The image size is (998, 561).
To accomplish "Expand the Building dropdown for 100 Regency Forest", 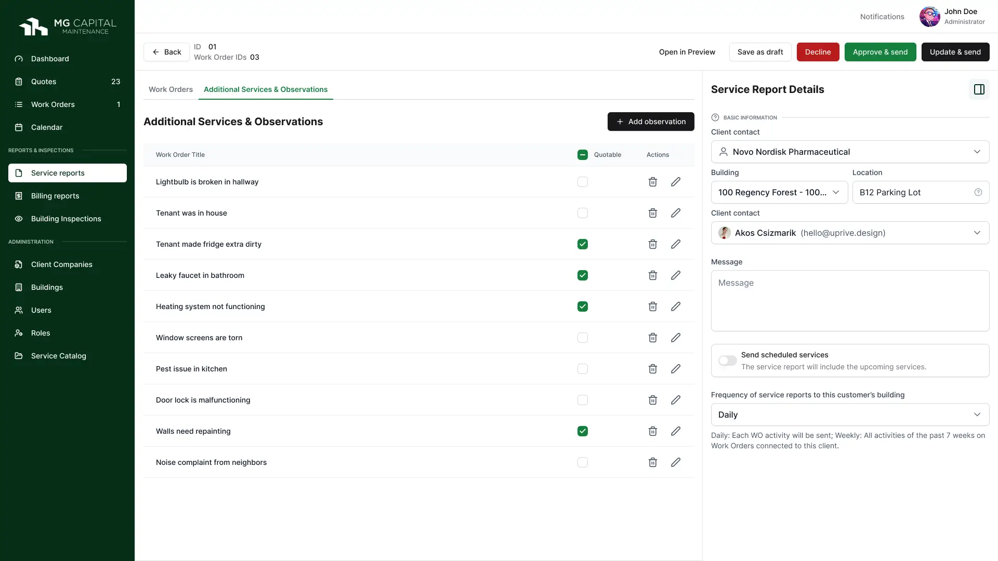I will (779, 192).
